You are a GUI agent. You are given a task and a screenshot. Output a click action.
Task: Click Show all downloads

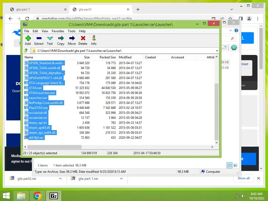pyautogui.click(x=243, y=178)
